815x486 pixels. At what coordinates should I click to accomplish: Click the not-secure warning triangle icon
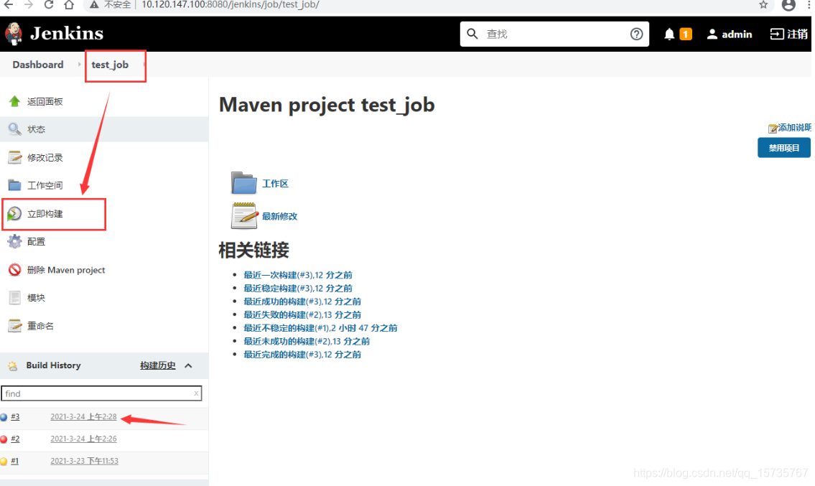tap(94, 5)
